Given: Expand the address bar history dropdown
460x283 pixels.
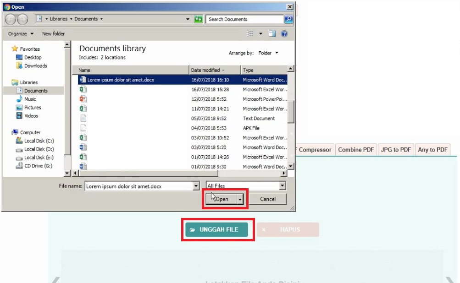Looking at the screenshot, I should tap(188, 19).
